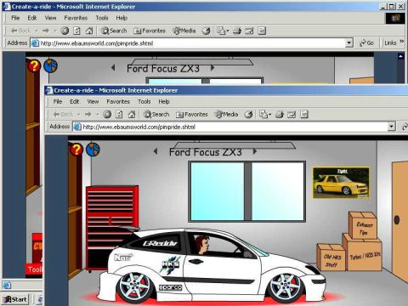Open the Mail icon in front window toolbar
The width and height of the screenshot is (408, 306).
coord(265,114)
